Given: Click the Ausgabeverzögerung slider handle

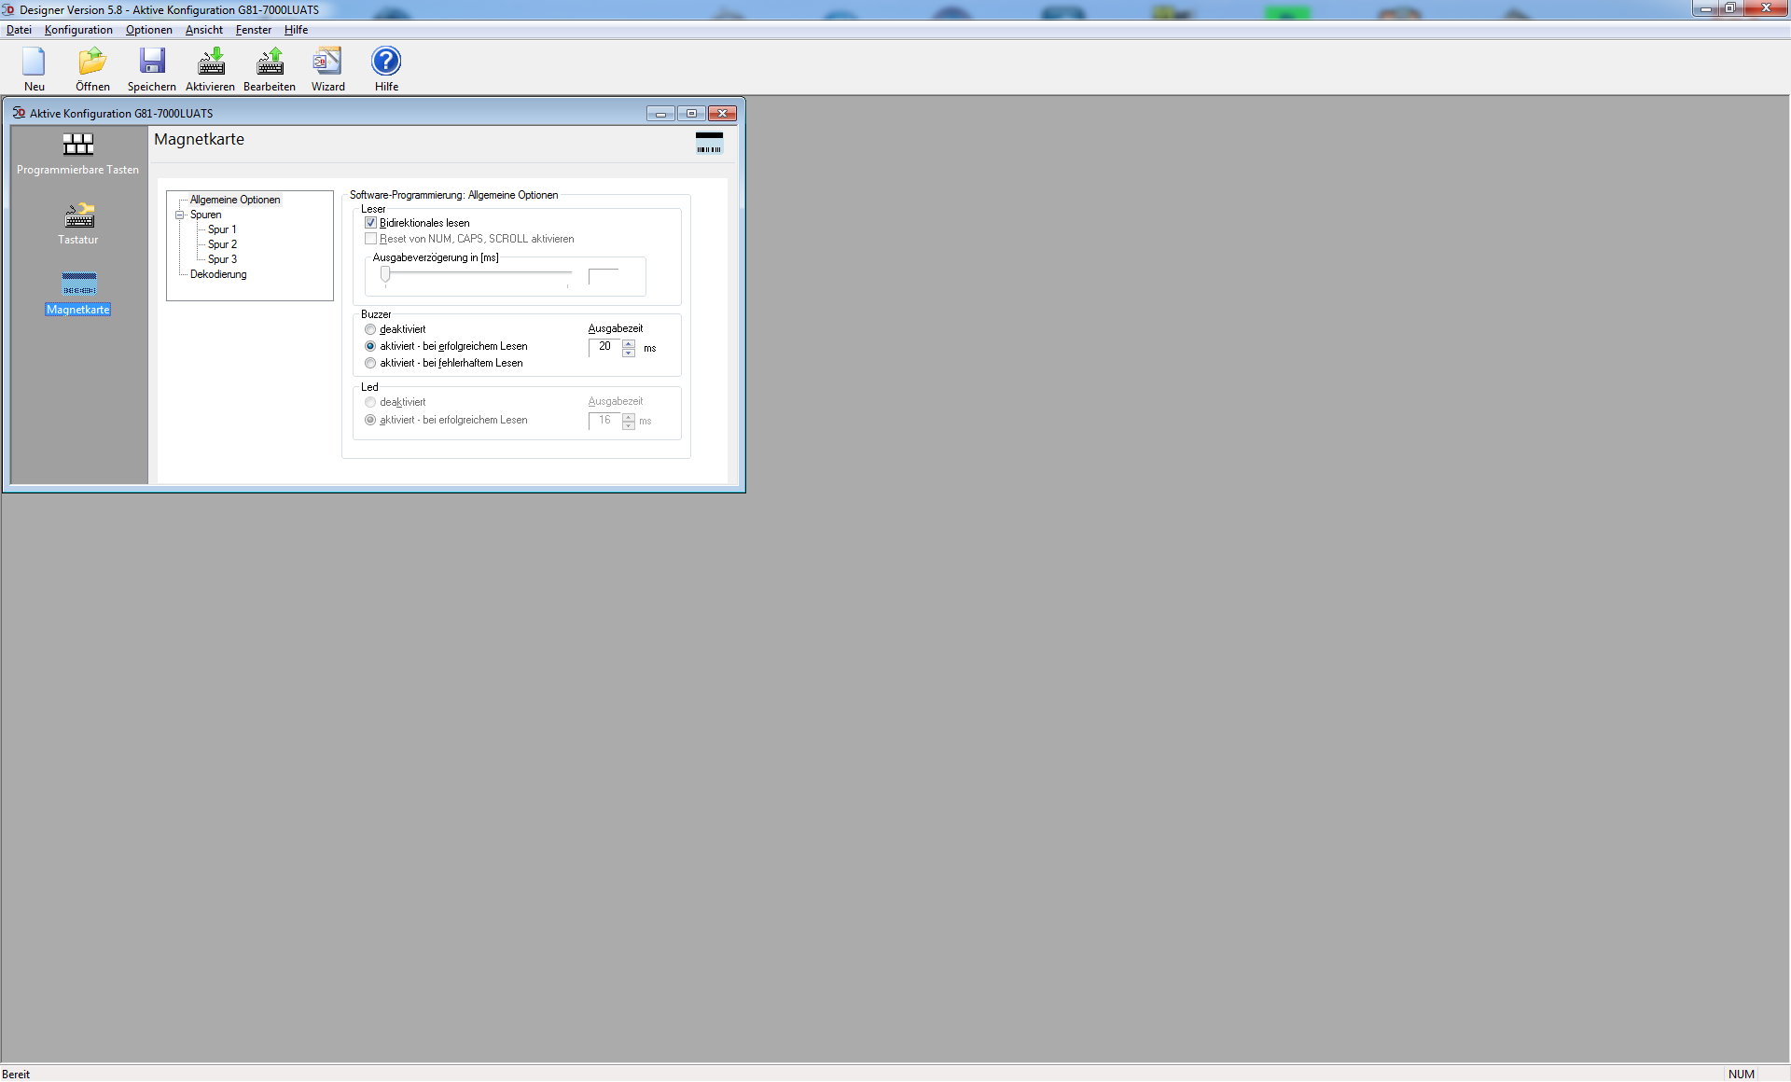Looking at the screenshot, I should coord(385,274).
